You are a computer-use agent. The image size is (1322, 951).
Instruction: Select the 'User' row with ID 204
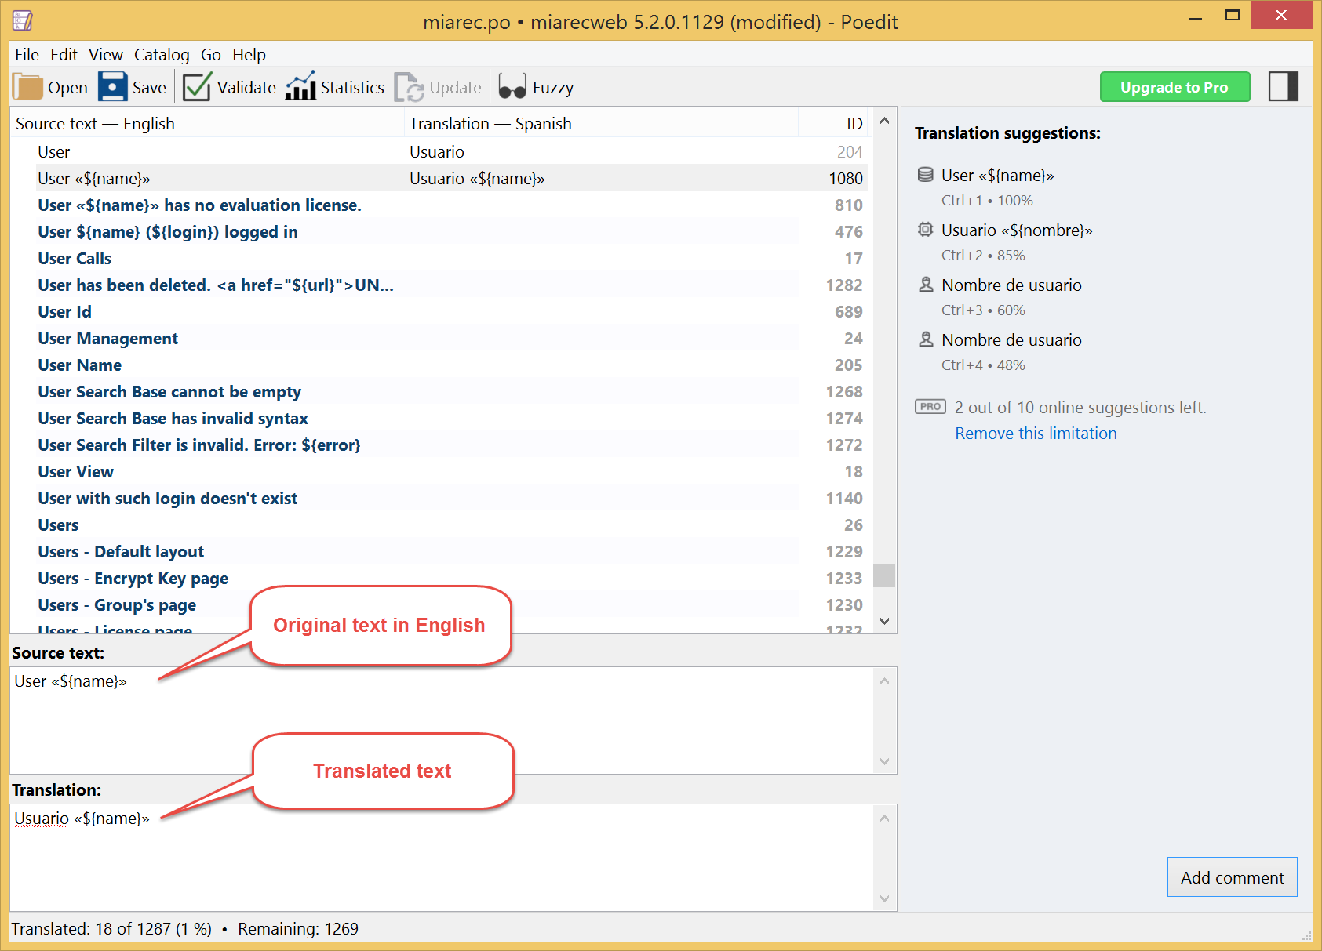(x=439, y=151)
